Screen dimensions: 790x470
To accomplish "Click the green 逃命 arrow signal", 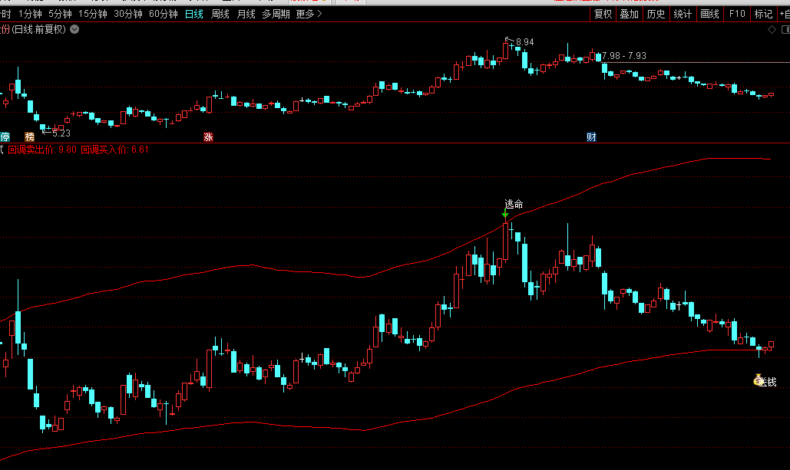I will pyautogui.click(x=504, y=216).
